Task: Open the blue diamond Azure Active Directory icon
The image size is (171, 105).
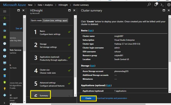Action: click(x=4, y=95)
